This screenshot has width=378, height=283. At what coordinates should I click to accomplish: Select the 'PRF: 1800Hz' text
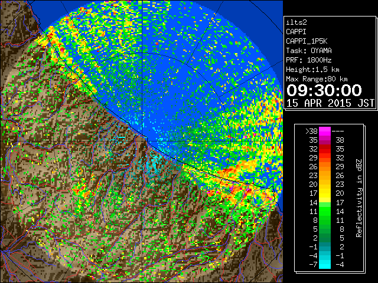(309, 60)
